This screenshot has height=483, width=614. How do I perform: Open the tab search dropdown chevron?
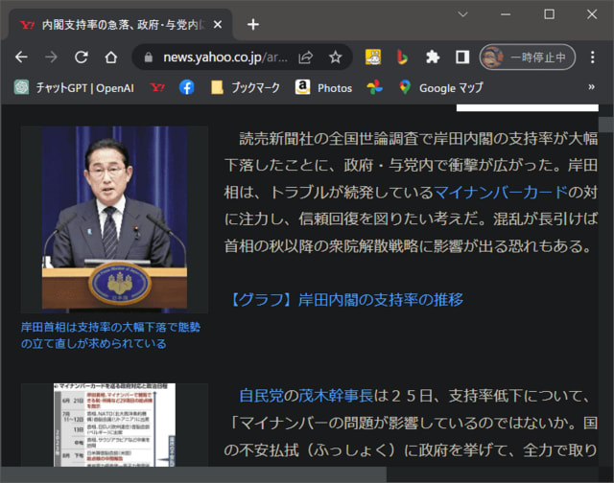coord(462,14)
